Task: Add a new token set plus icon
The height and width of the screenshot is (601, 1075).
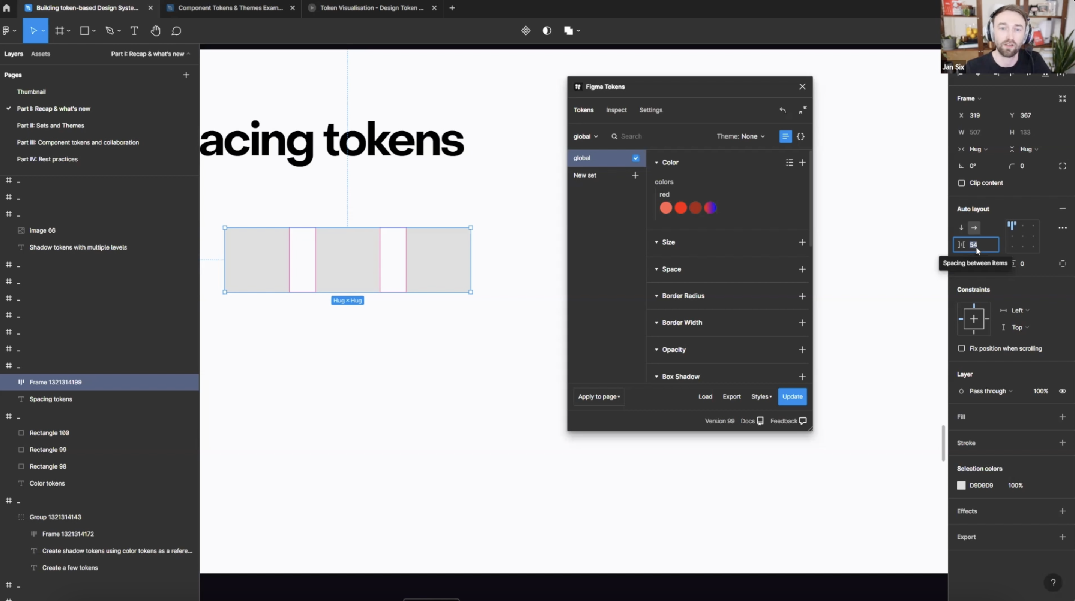Action: pos(635,175)
